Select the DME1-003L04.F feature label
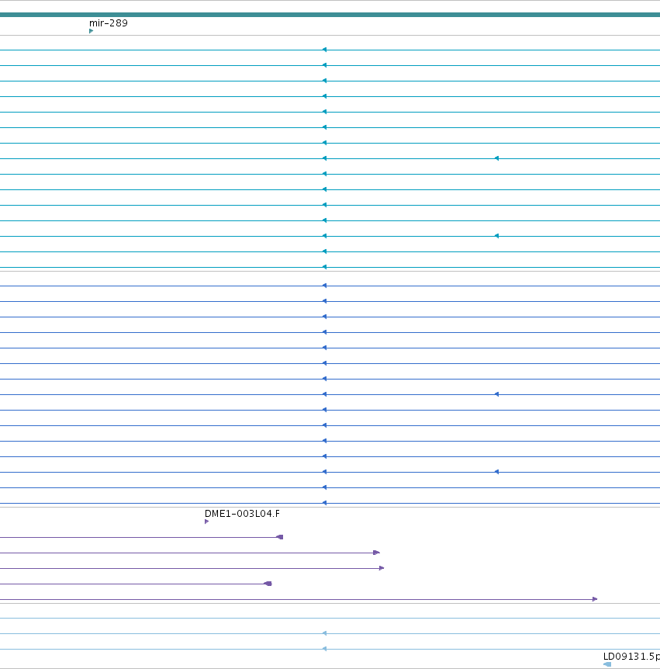Viewport: 660px width, 669px height. [x=242, y=514]
